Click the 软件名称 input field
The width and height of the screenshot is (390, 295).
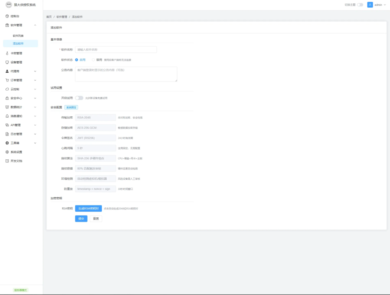(x=116, y=49)
